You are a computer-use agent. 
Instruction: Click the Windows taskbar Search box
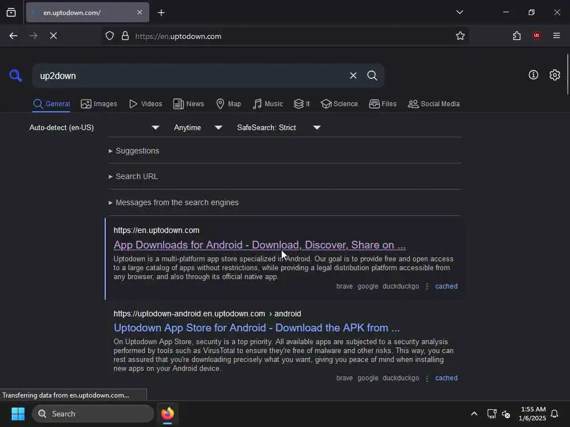93,414
